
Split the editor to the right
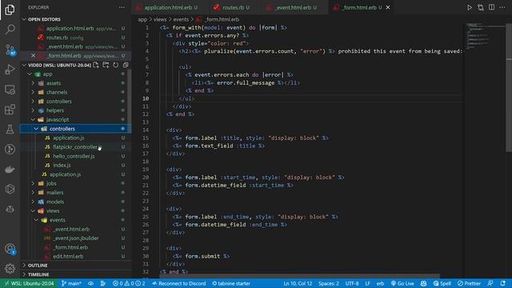tap(491, 7)
